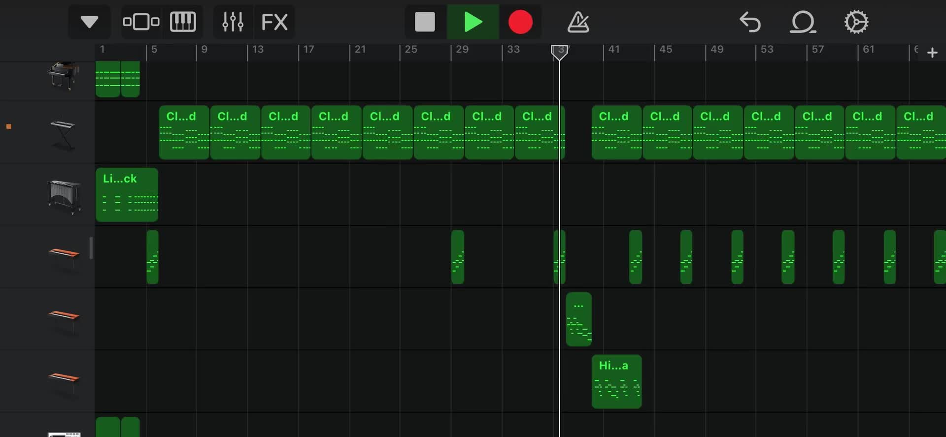
Task: Start playback with the green Play button
Action: tap(473, 22)
